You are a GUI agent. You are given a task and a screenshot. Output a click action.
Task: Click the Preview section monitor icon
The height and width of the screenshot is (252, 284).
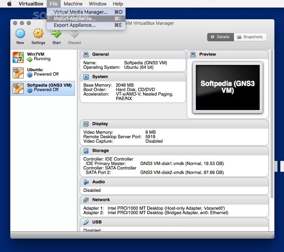pos(193,54)
